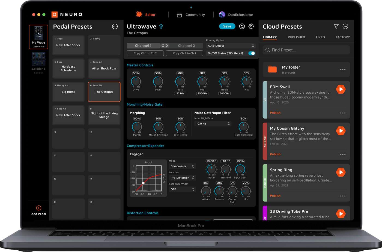
Task: Click the circular icon right of Save
Action: (242, 26)
